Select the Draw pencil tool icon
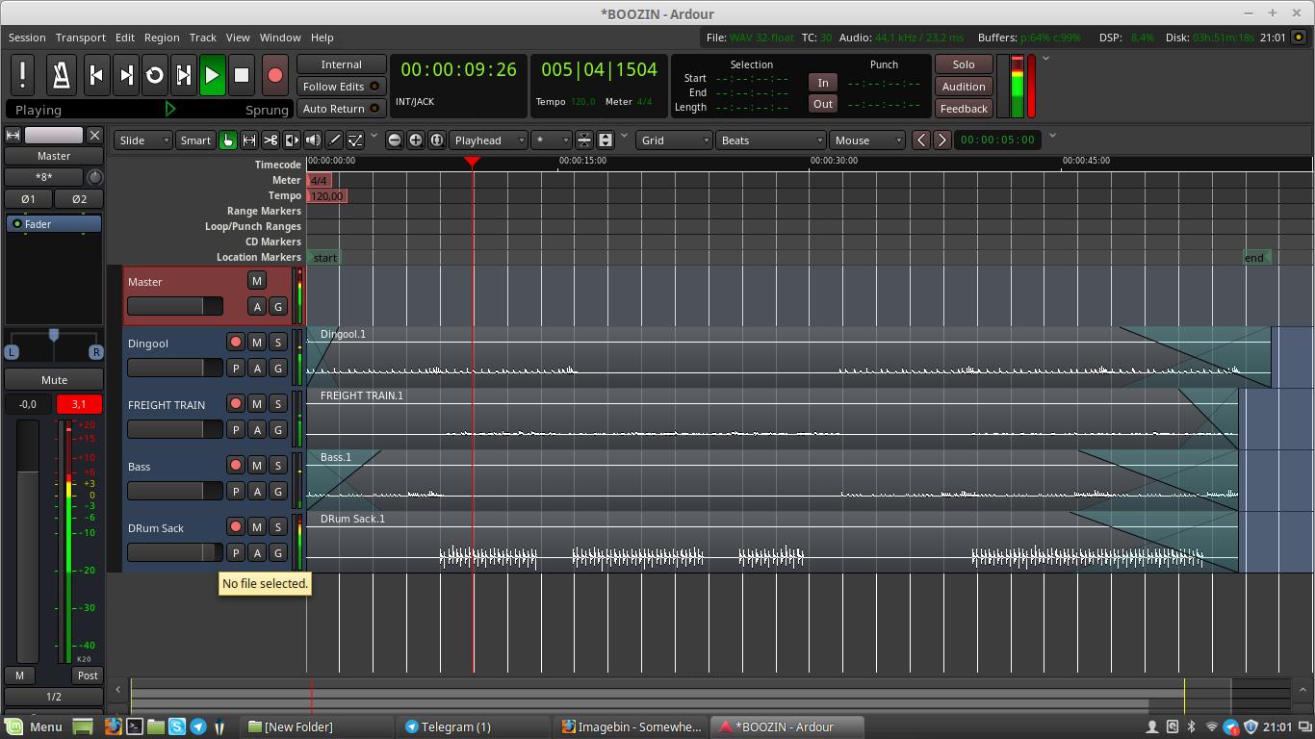Screen dimensions: 1315x739 334,140
